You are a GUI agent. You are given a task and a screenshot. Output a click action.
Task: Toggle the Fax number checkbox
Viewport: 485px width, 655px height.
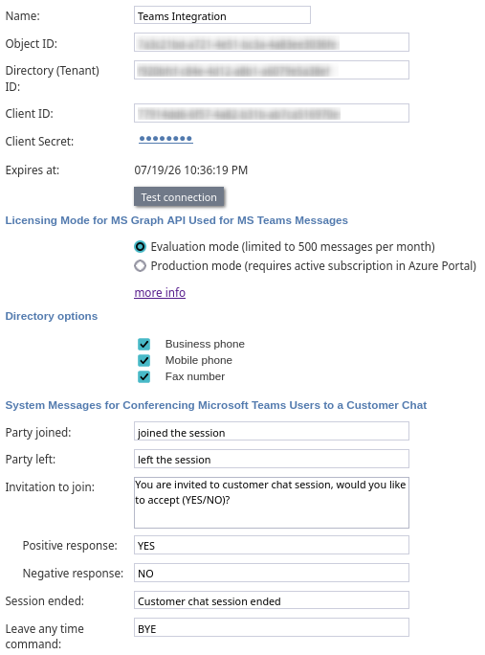click(144, 376)
